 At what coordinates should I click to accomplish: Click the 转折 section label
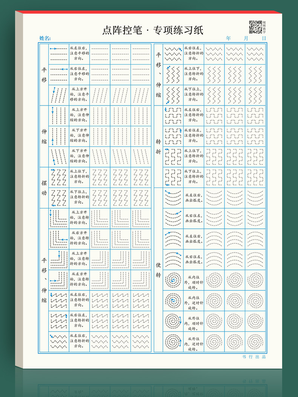point(158,146)
